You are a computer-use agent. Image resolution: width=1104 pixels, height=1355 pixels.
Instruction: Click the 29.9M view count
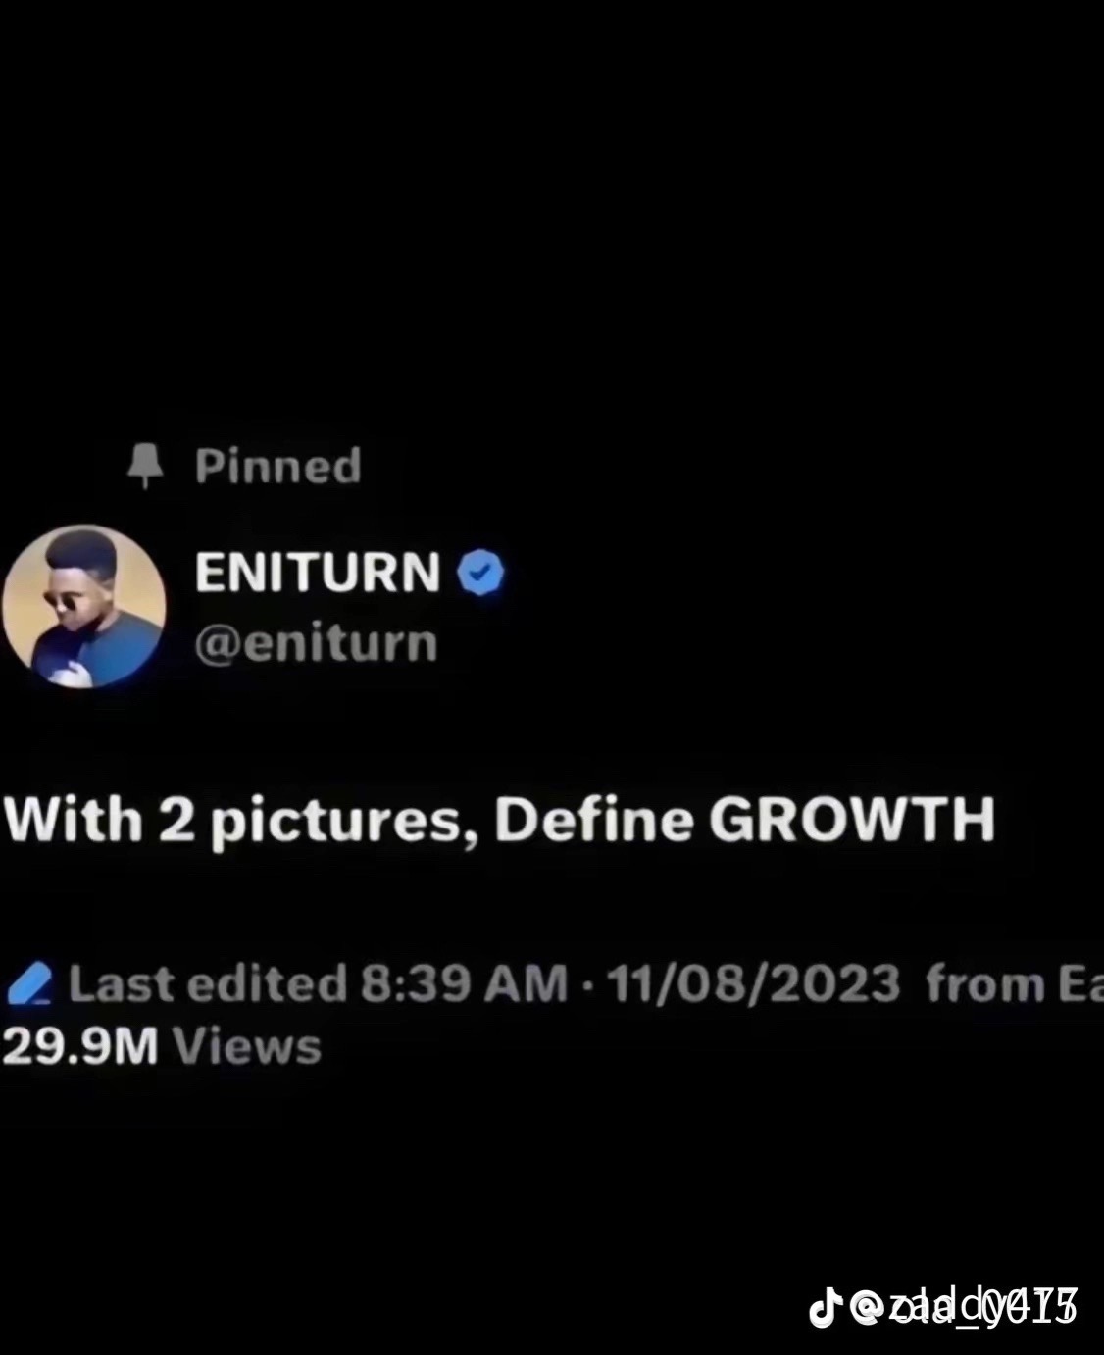(80, 1047)
